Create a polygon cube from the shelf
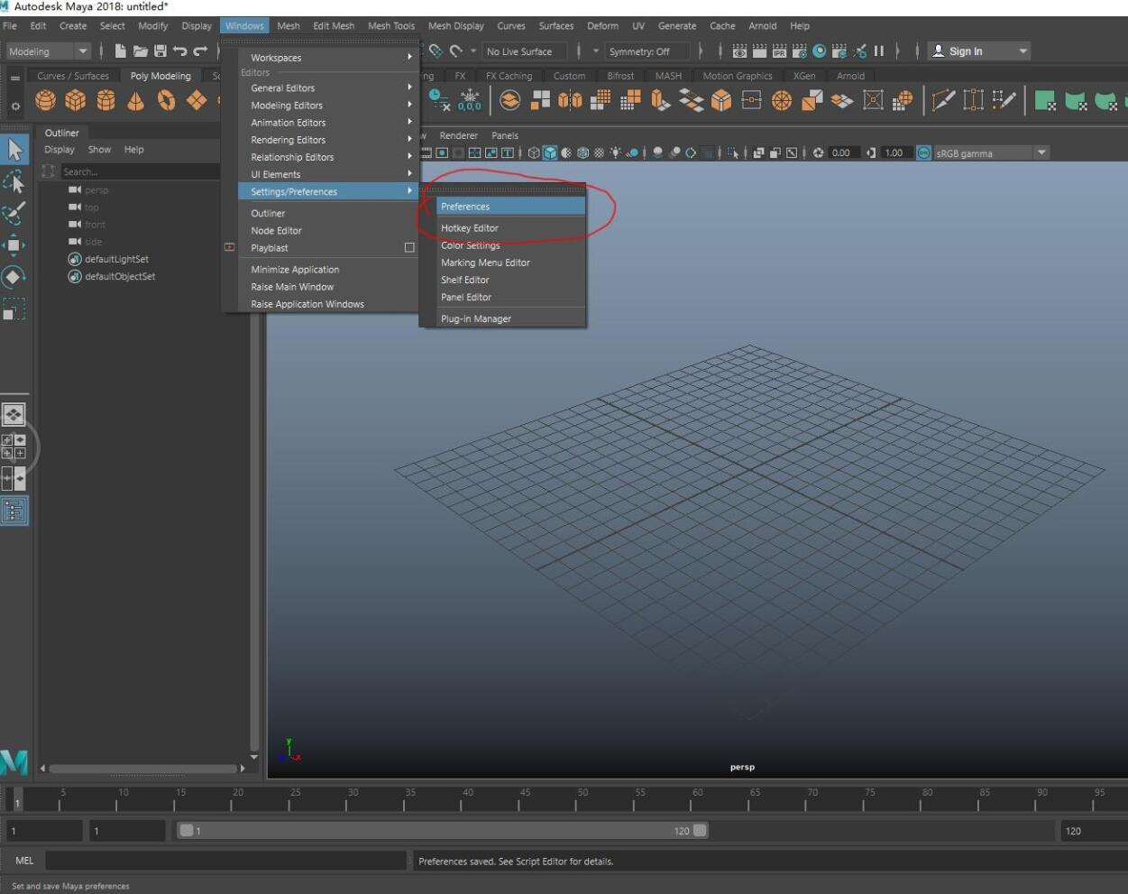Image resolution: width=1128 pixels, height=894 pixels. click(x=76, y=100)
